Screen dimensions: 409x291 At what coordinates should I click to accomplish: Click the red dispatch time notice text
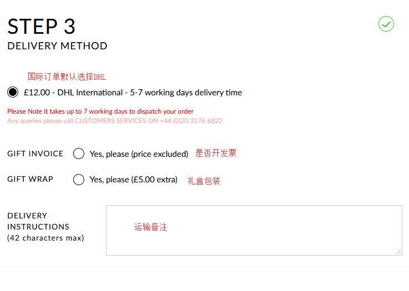point(100,111)
